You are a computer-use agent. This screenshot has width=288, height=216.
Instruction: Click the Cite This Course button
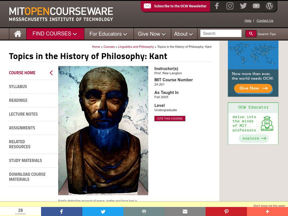pyautogui.click(x=171, y=118)
